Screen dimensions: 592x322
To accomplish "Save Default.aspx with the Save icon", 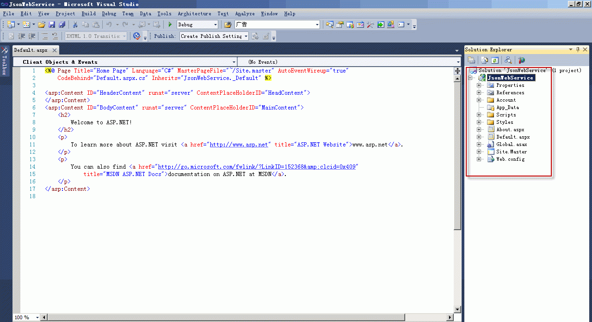I will pos(52,24).
